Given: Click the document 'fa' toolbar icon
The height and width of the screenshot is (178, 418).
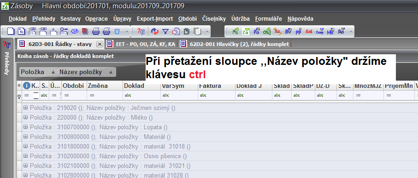Looking at the screenshot, I should [21, 31].
